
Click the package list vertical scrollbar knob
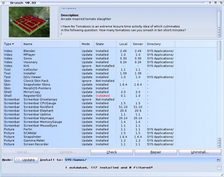coord(219,50)
